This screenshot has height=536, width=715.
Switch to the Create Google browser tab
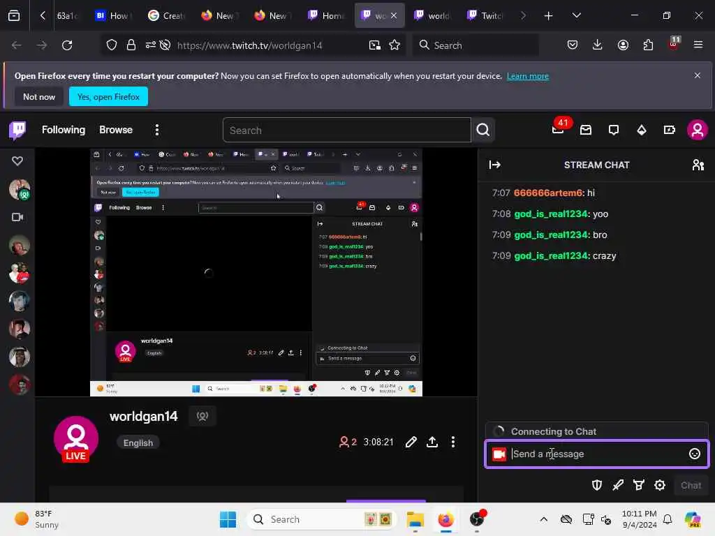[x=166, y=15]
